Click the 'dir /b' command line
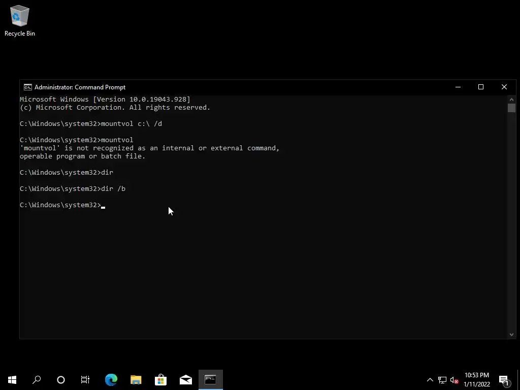 click(73, 189)
